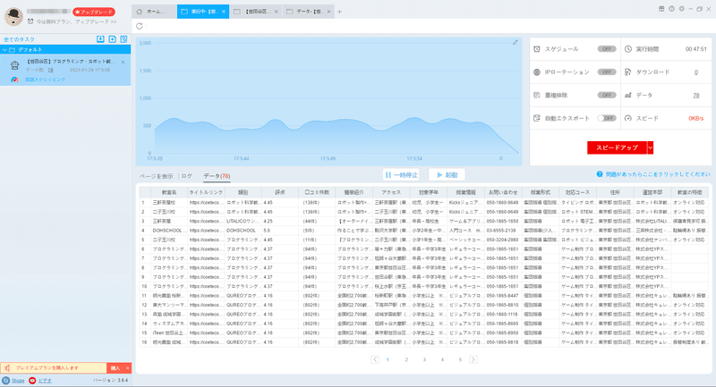Close the データ・ tab
Screen dimensions: 716x387
click(x=328, y=12)
